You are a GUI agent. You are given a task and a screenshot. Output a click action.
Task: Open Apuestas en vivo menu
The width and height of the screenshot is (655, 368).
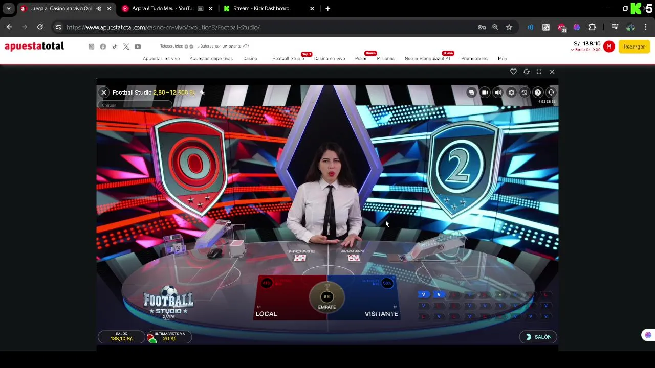click(x=161, y=58)
